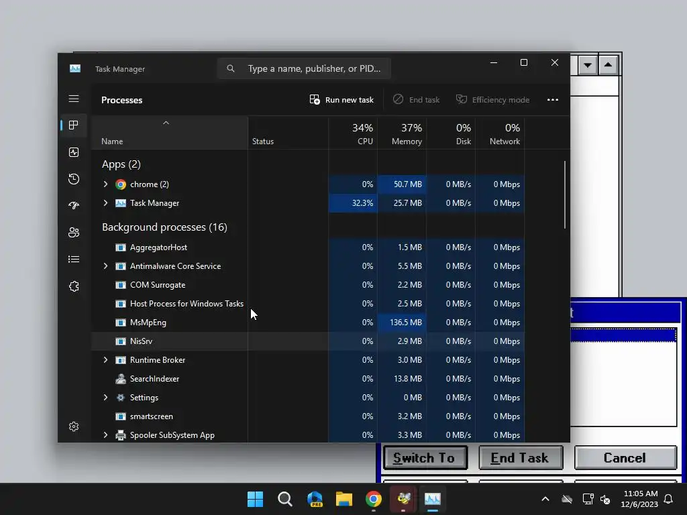
Task: Open the Users sidebar icon
Action: click(74, 232)
